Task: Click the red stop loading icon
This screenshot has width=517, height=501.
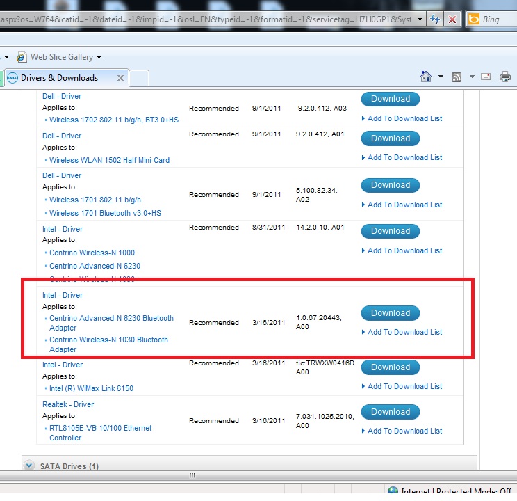Action: (x=452, y=19)
